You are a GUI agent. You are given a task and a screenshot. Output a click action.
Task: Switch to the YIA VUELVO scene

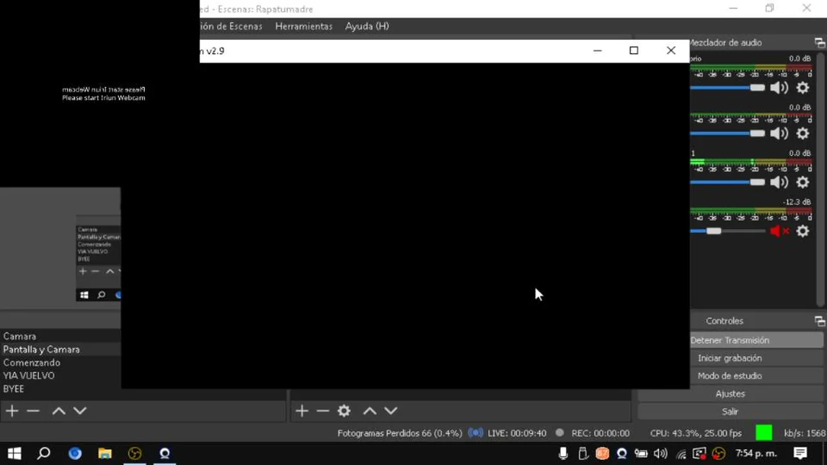coord(60,375)
